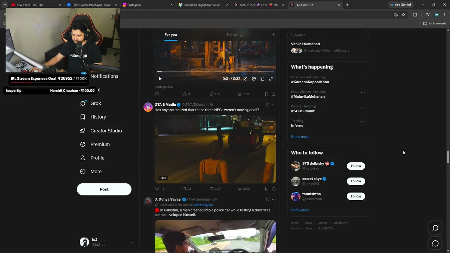Switch to the For you tab

pyautogui.click(x=171, y=34)
